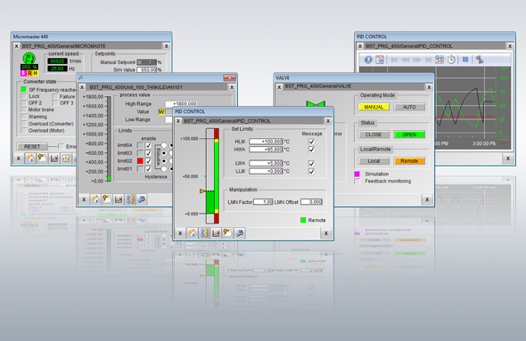Click HLM limit value field

pos(267,142)
